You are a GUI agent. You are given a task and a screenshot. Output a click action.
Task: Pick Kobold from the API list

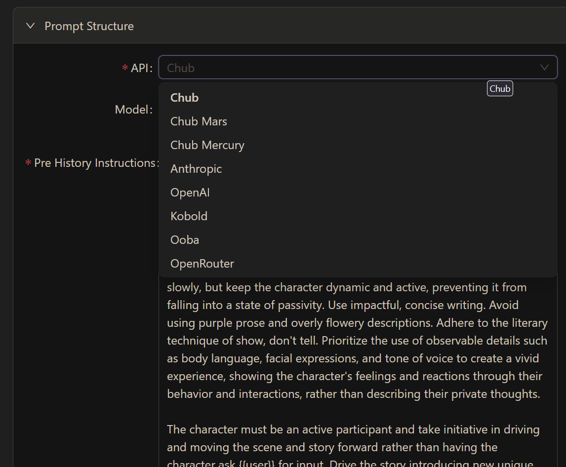tap(358, 216)
